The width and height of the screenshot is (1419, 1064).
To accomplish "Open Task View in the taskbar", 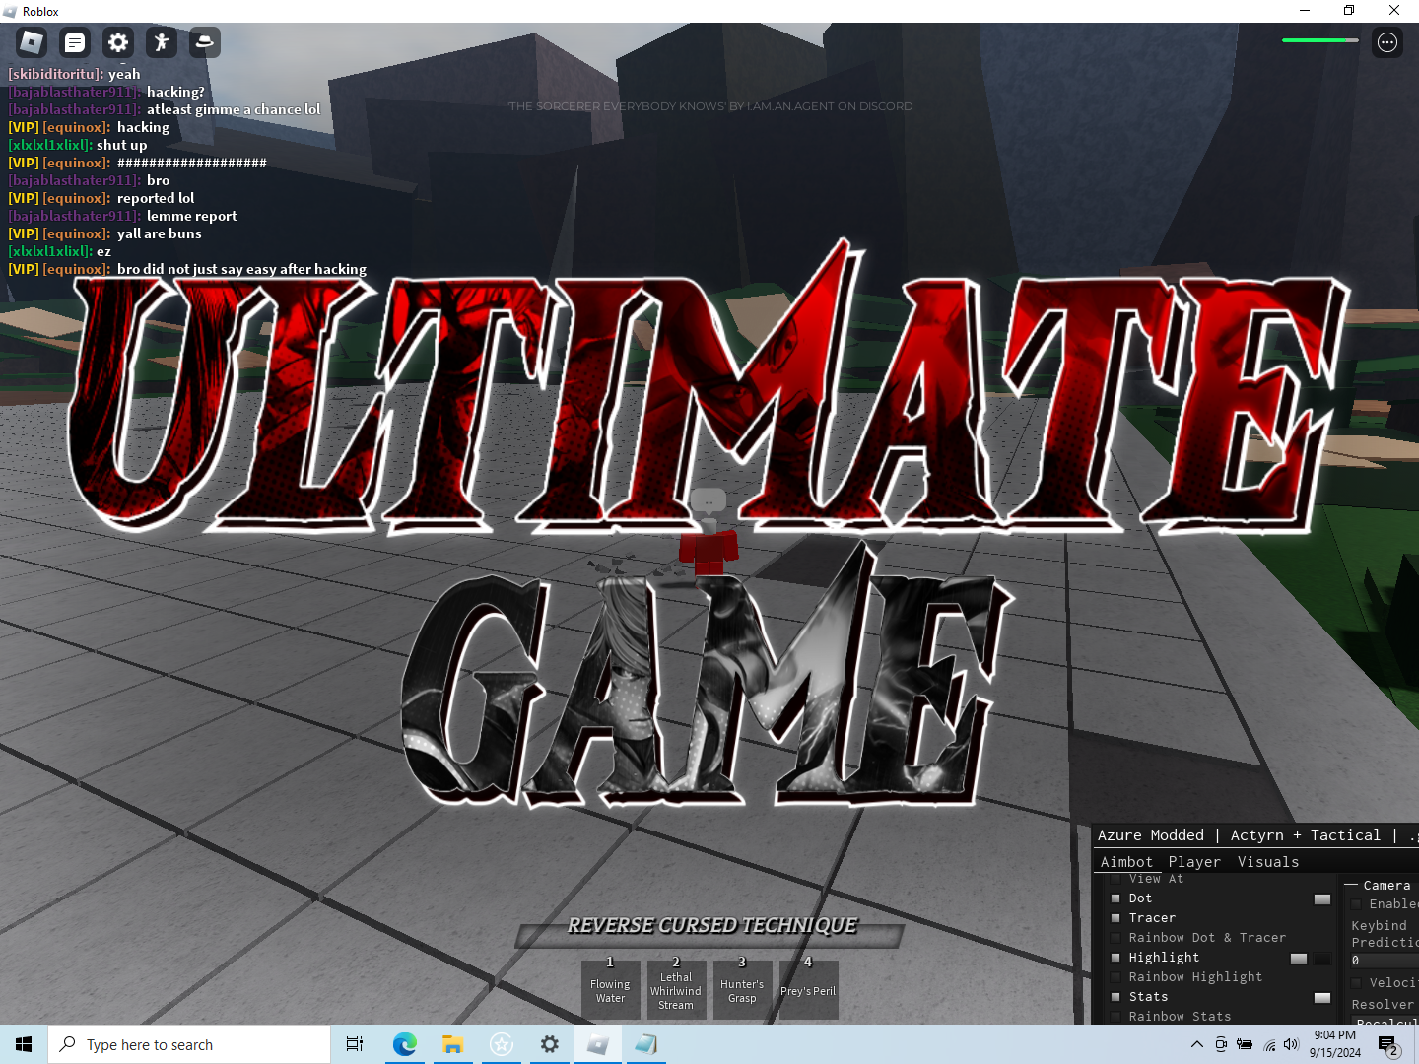I will coord(355,1044).
